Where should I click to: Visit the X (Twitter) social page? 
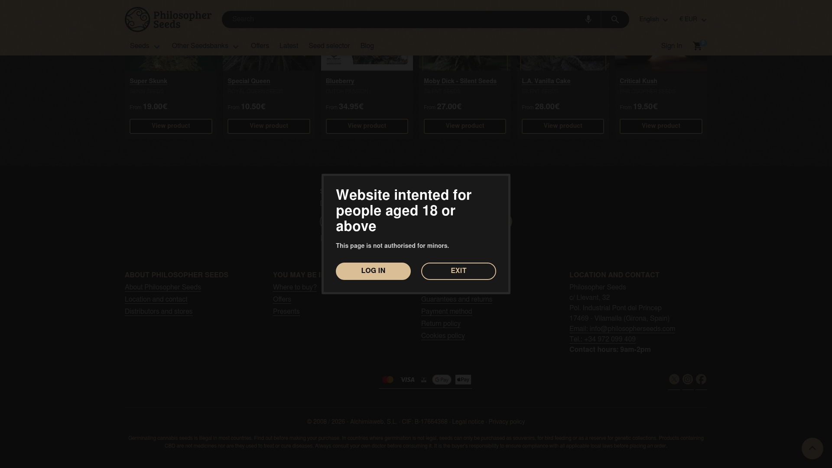click(674, 380)
